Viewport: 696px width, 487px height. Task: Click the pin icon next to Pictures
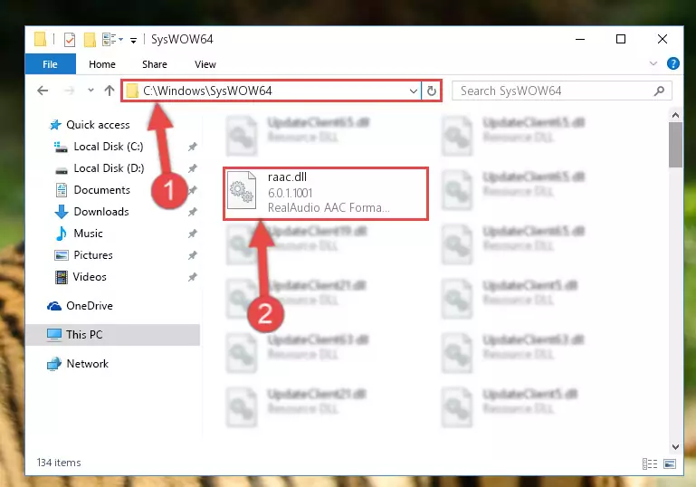point(192,255)
